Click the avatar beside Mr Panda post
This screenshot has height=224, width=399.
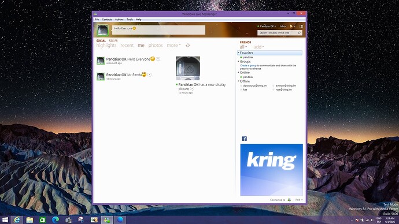tap(101, 76)
